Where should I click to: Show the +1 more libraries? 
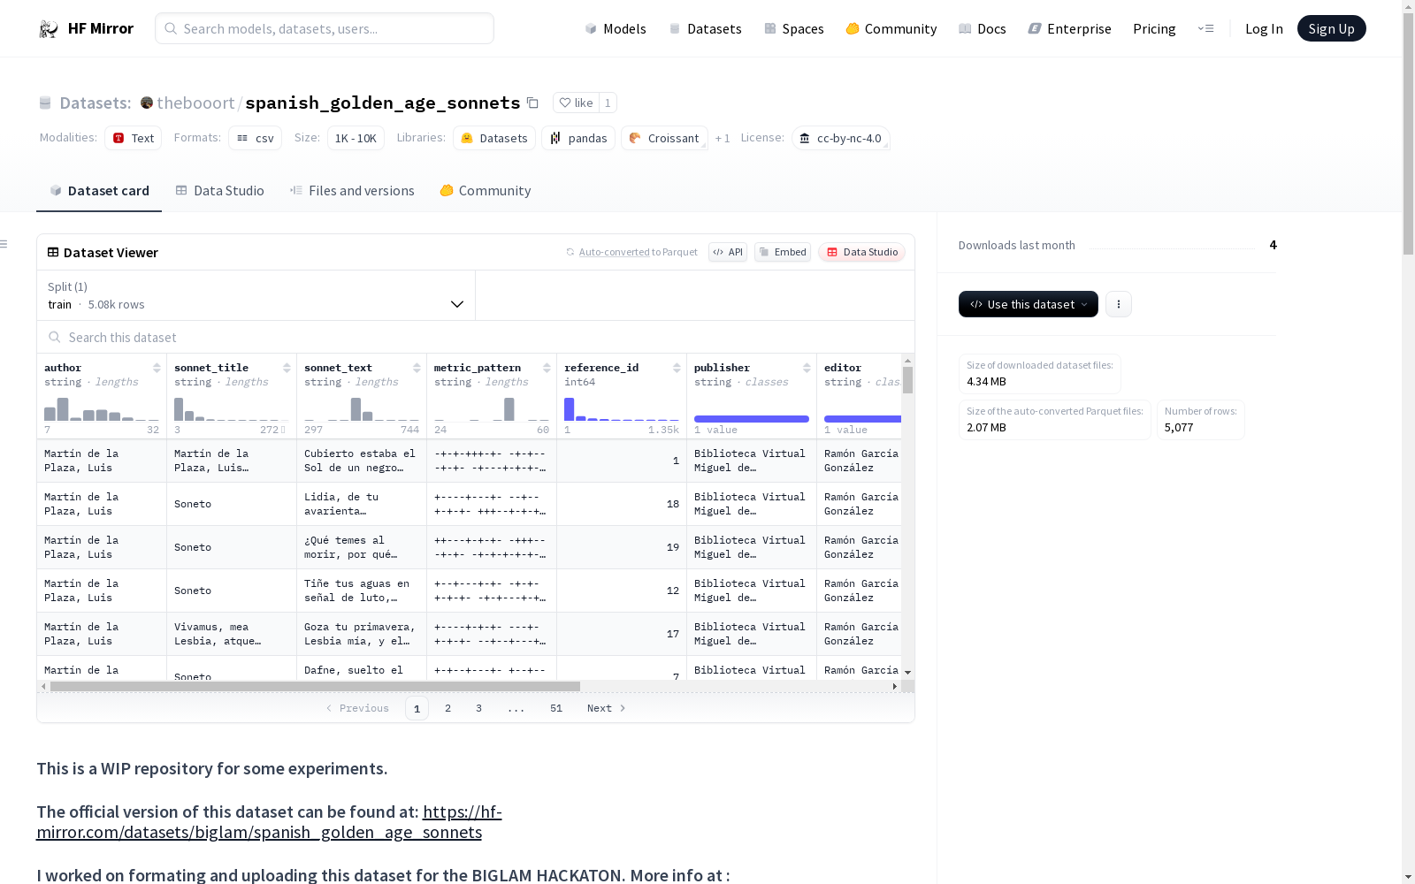(x=723, y=138)
